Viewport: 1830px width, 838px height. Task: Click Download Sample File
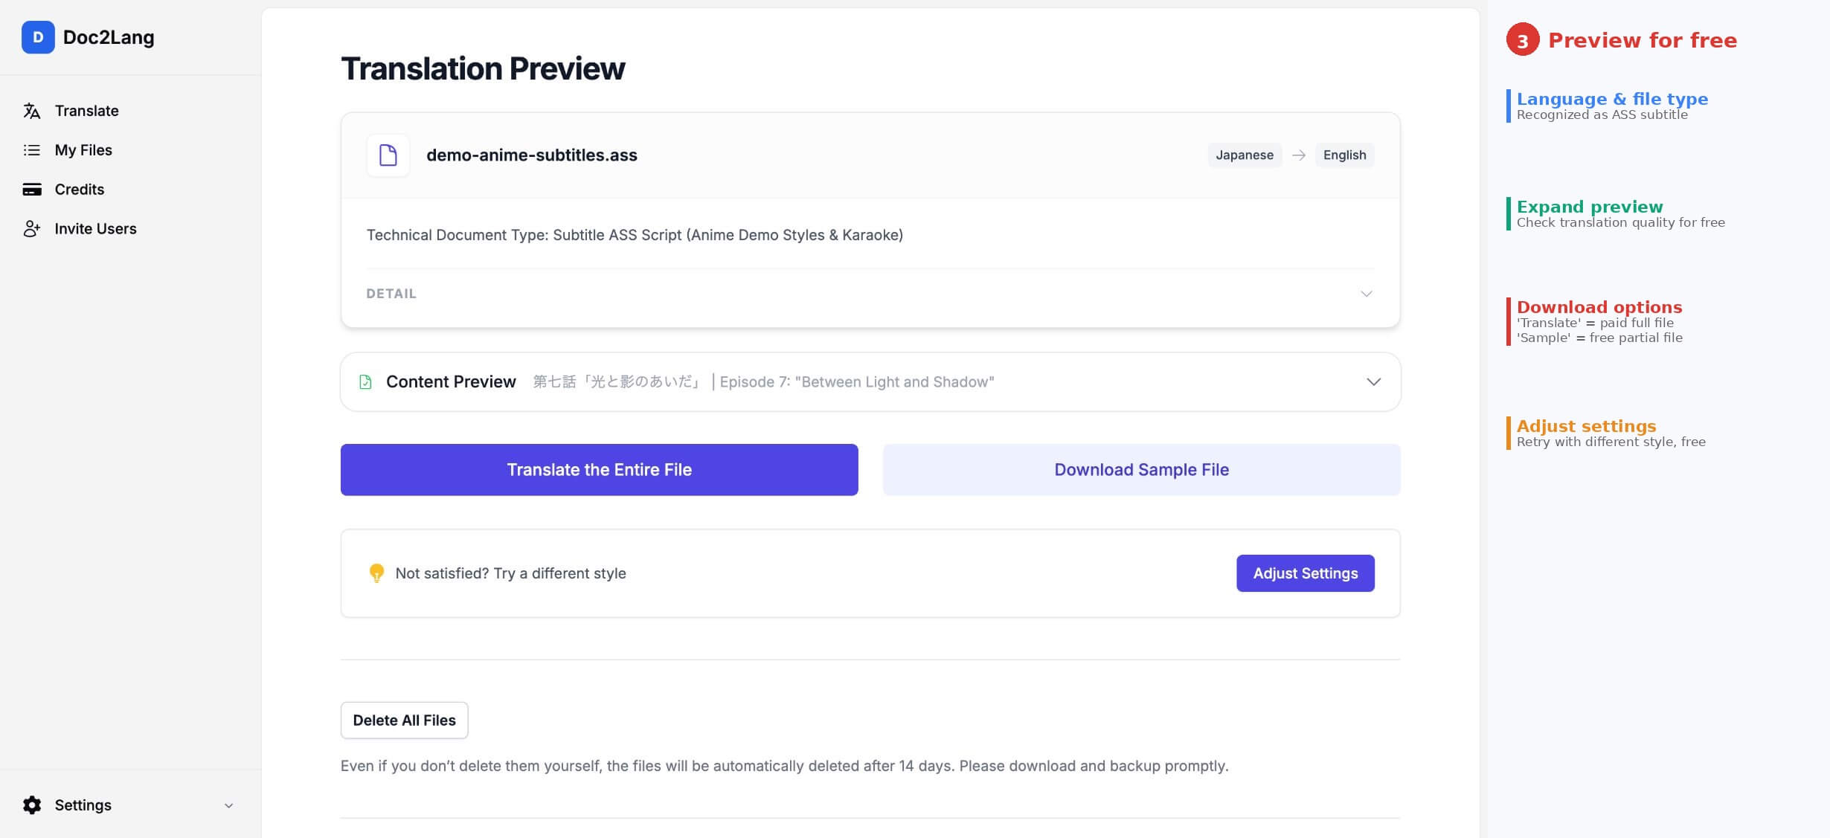(1140, 469)
